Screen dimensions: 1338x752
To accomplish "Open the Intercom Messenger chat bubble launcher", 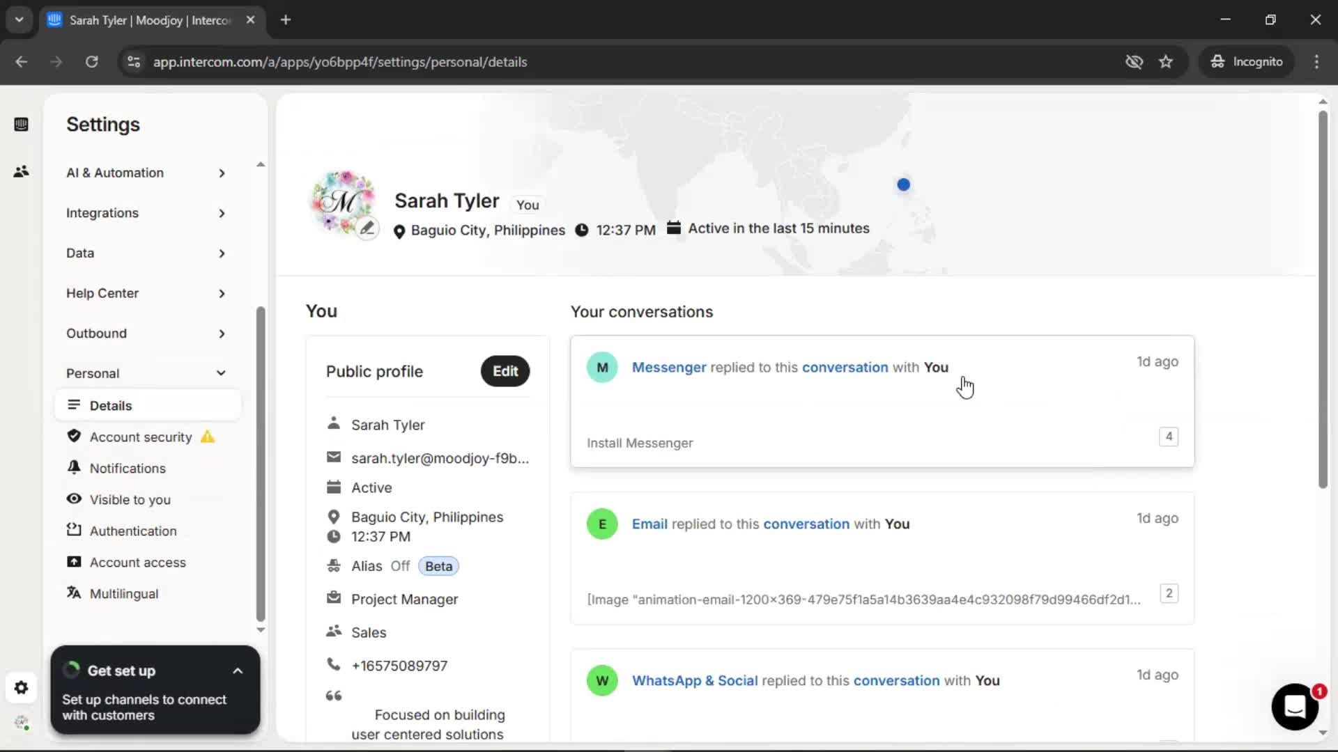I will tap(1295, 707).
